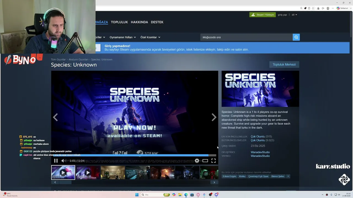
Task: Click the giriş yap login link
Action: point(282,15)
